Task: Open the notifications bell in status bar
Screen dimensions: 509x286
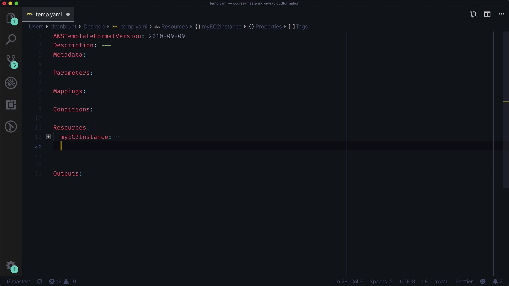Action: pos(495,281)
